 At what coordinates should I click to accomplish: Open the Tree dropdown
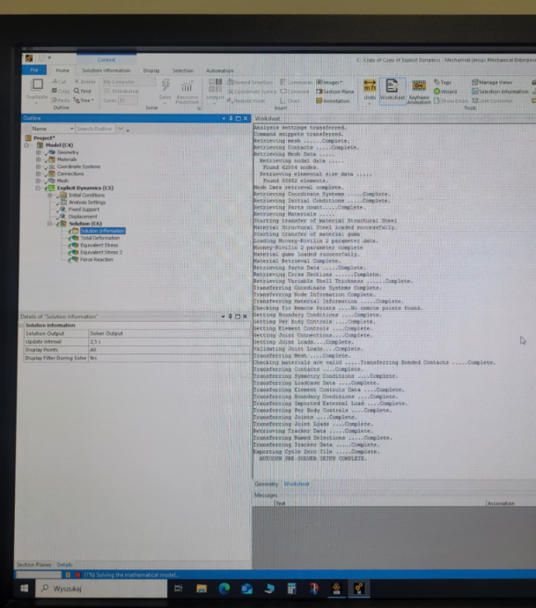click(84, 100)
